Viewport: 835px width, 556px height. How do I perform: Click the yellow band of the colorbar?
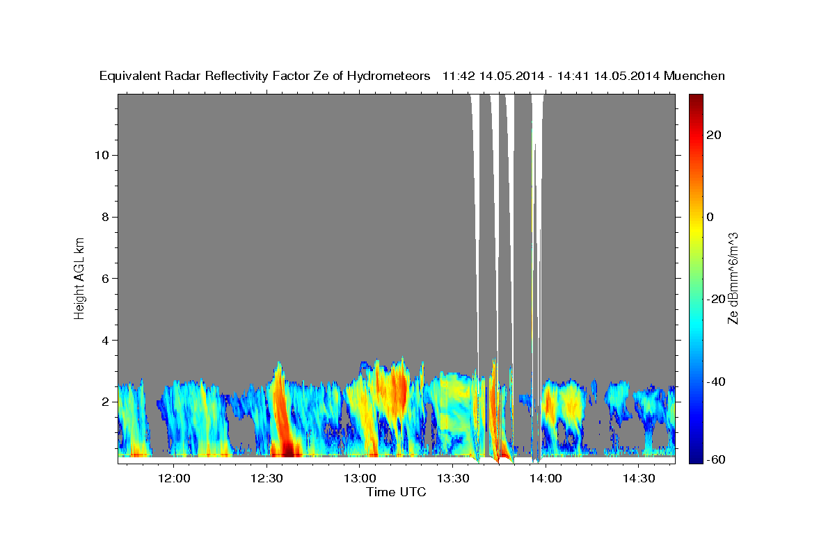pyautogui.click(x=694, y=229)
